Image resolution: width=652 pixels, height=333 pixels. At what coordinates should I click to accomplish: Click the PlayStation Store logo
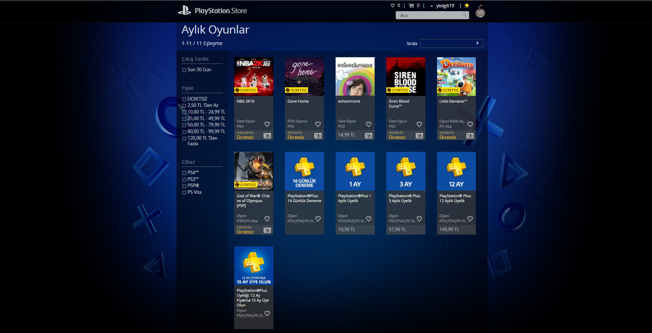tap(212, 11)
